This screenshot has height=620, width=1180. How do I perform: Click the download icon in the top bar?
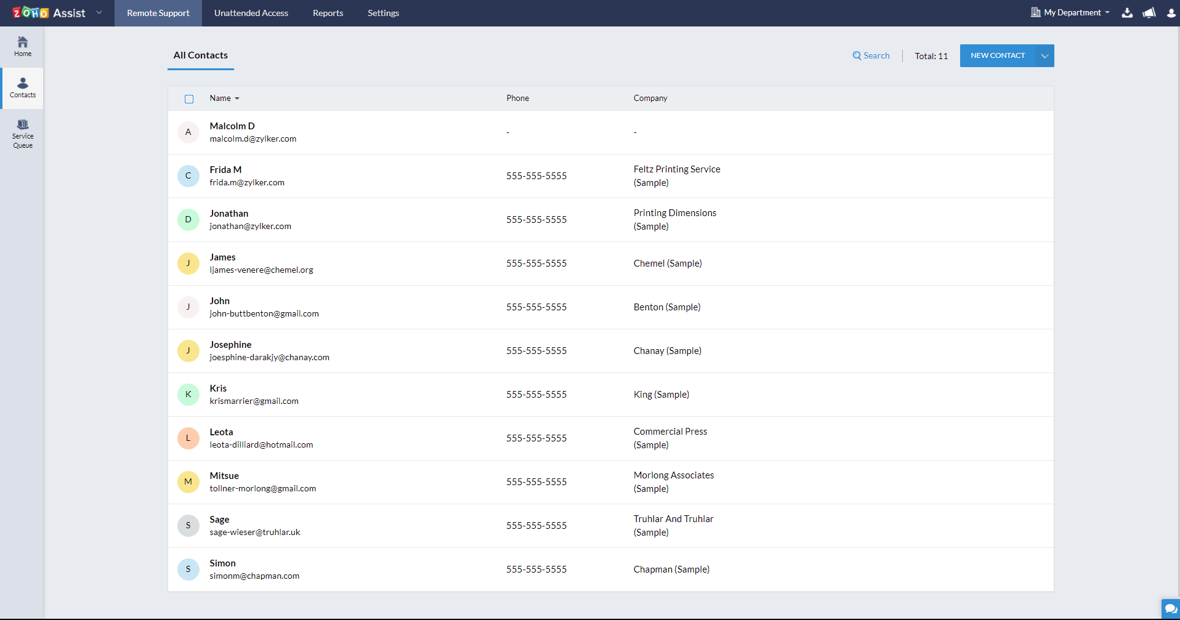coord(1127,12)
